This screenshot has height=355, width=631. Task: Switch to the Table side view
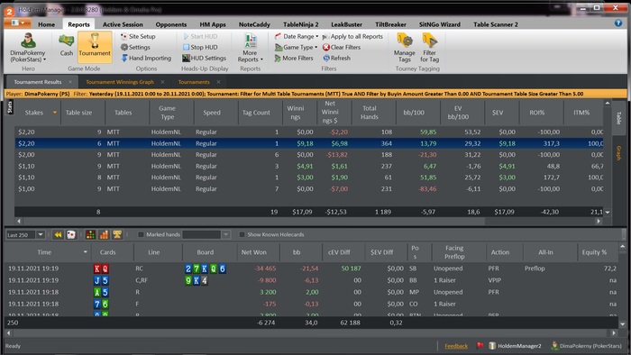coord(619,118)
